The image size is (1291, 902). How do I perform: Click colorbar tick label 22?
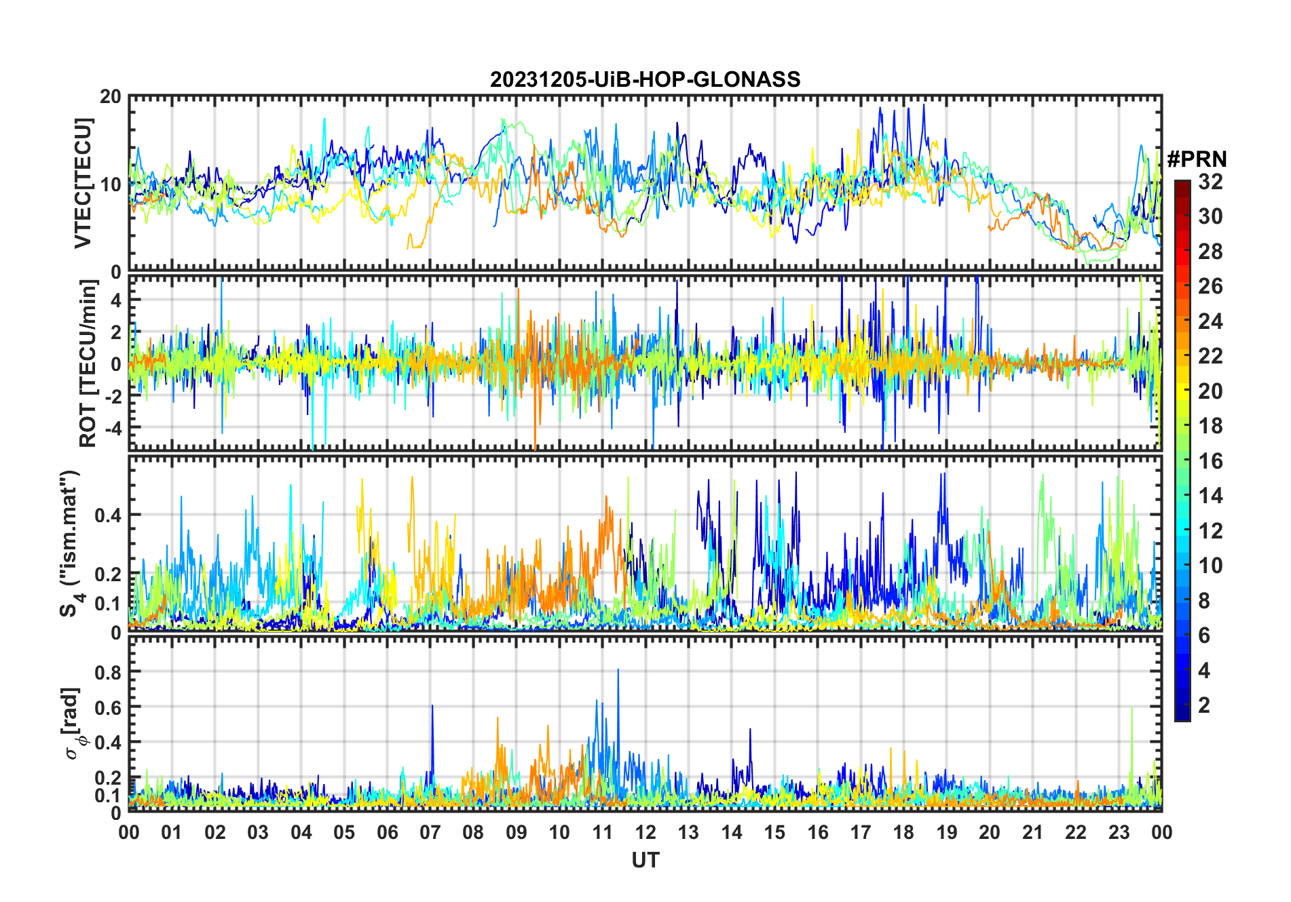click(1210, 356)
